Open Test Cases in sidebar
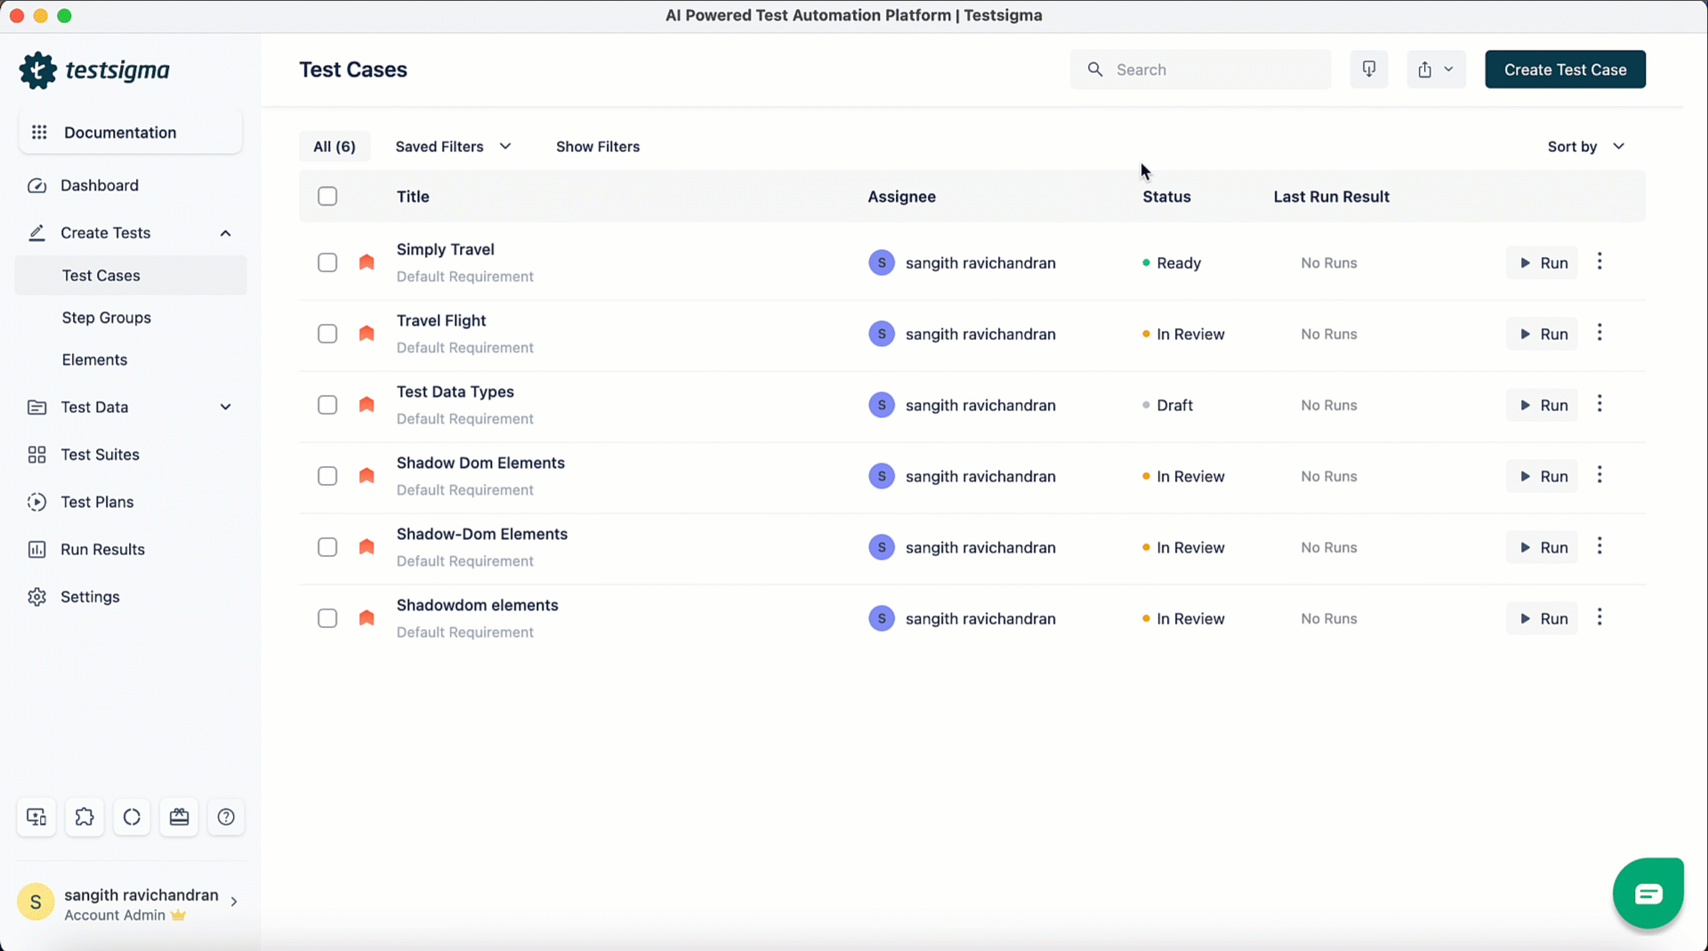 click(131, 276)
